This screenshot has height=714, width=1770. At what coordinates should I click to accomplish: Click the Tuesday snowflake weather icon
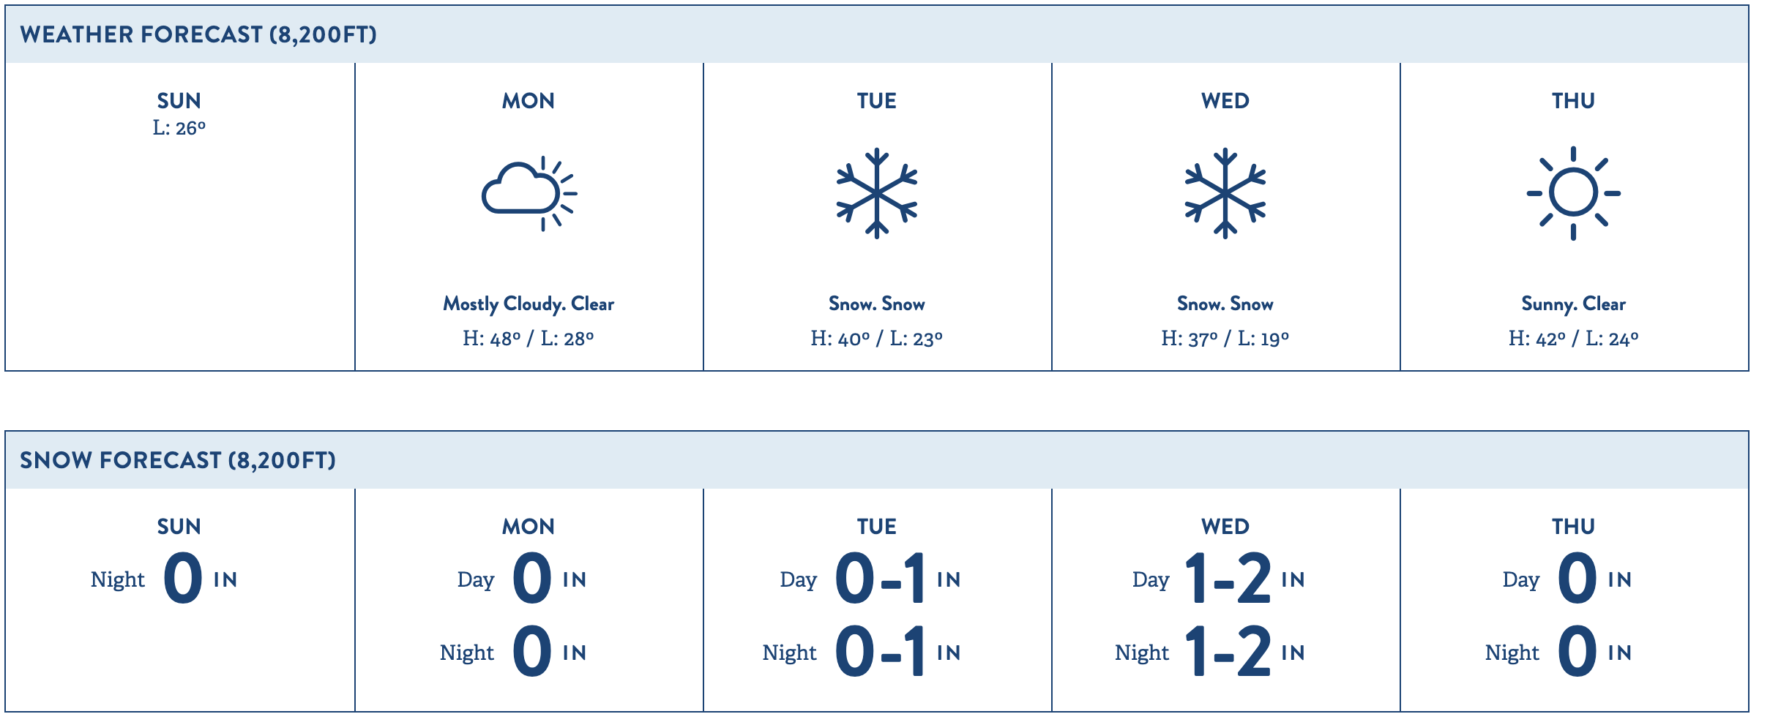[877, 194]
